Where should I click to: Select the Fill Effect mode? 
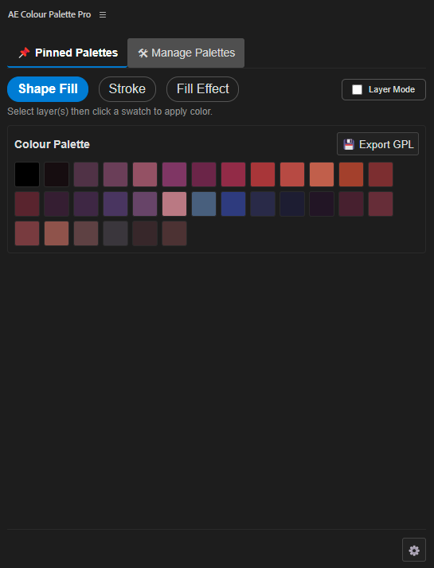pos(203,89)
